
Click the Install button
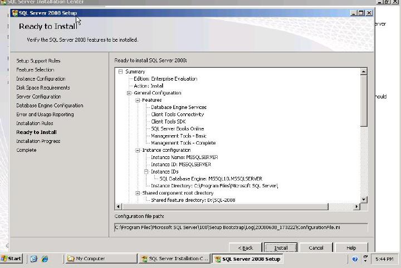pyautogui.click(x=281, y=247)
